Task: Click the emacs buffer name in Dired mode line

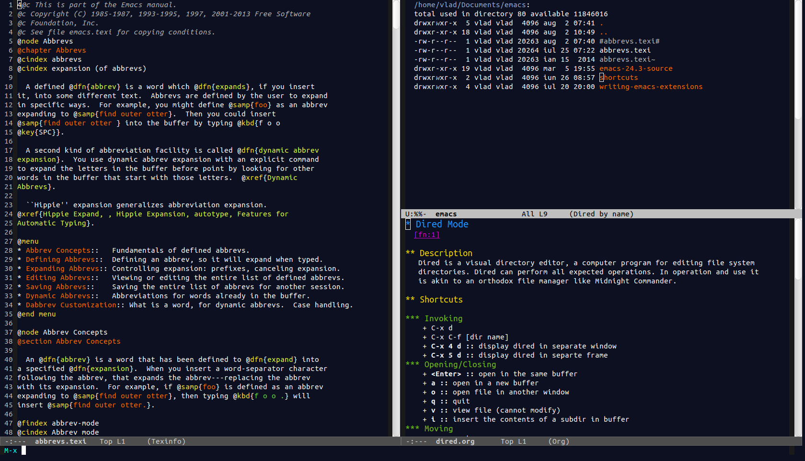Action: [446, 214]
